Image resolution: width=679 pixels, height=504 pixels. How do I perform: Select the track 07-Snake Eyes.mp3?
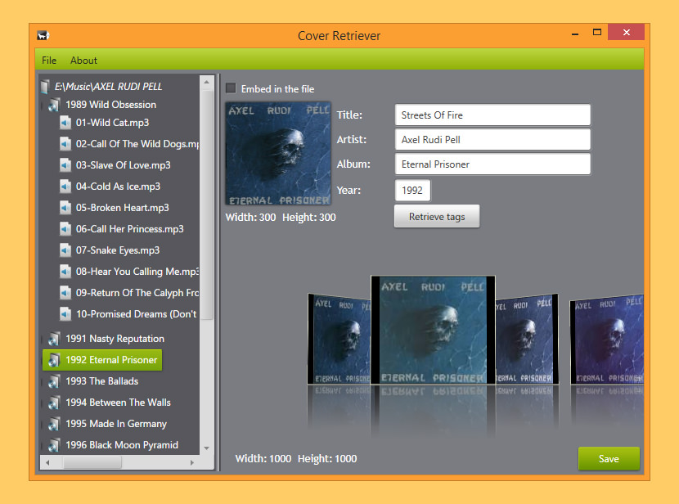117,250
